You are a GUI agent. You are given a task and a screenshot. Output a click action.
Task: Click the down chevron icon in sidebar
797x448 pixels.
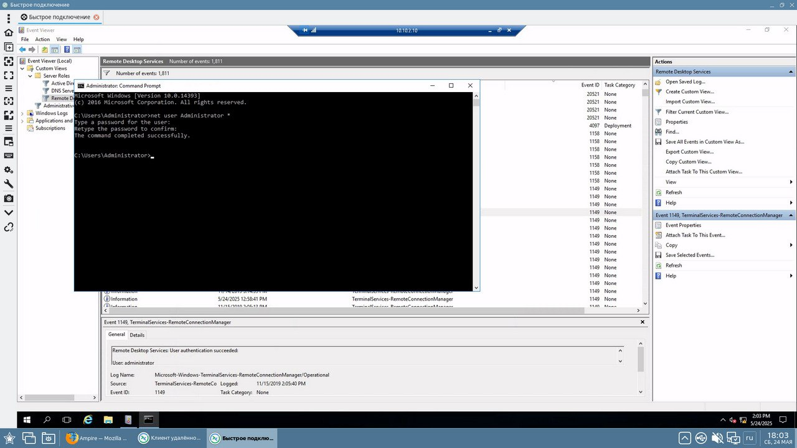(9, 212)
